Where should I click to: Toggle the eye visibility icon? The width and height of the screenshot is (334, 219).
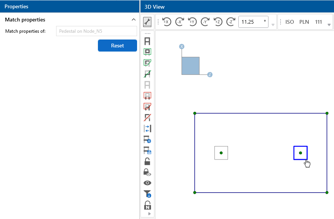coord(147,183)
